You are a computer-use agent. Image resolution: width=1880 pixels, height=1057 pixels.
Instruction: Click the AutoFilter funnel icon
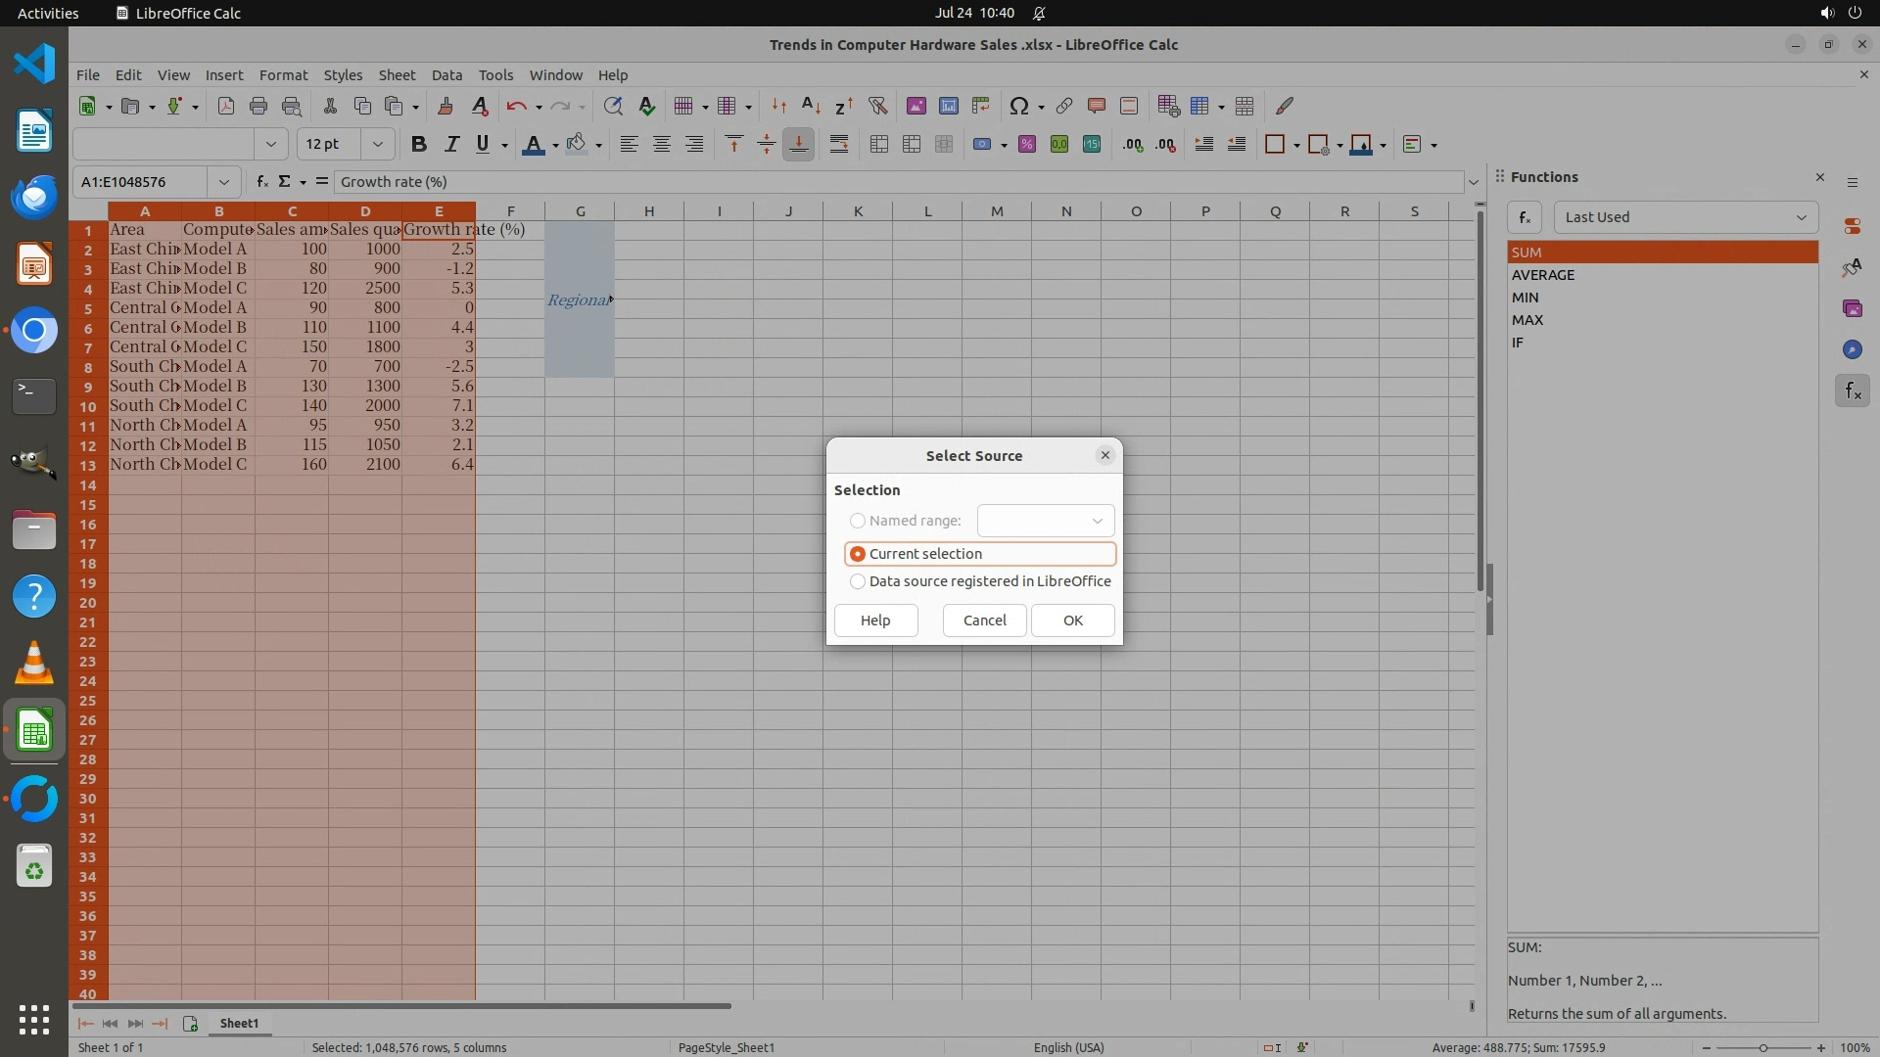click(877, 106)
